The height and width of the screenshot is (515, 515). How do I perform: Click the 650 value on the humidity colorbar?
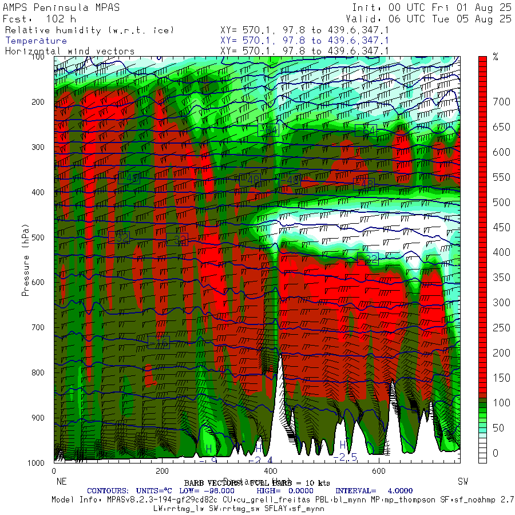[x=501, y=127]
